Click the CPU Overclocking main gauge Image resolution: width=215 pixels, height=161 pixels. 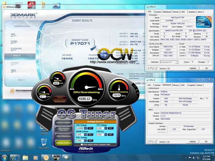pos(86,88)
